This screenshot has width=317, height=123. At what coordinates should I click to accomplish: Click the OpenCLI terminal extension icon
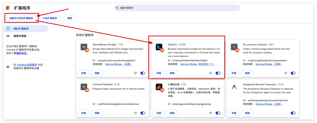coord(159,47)
